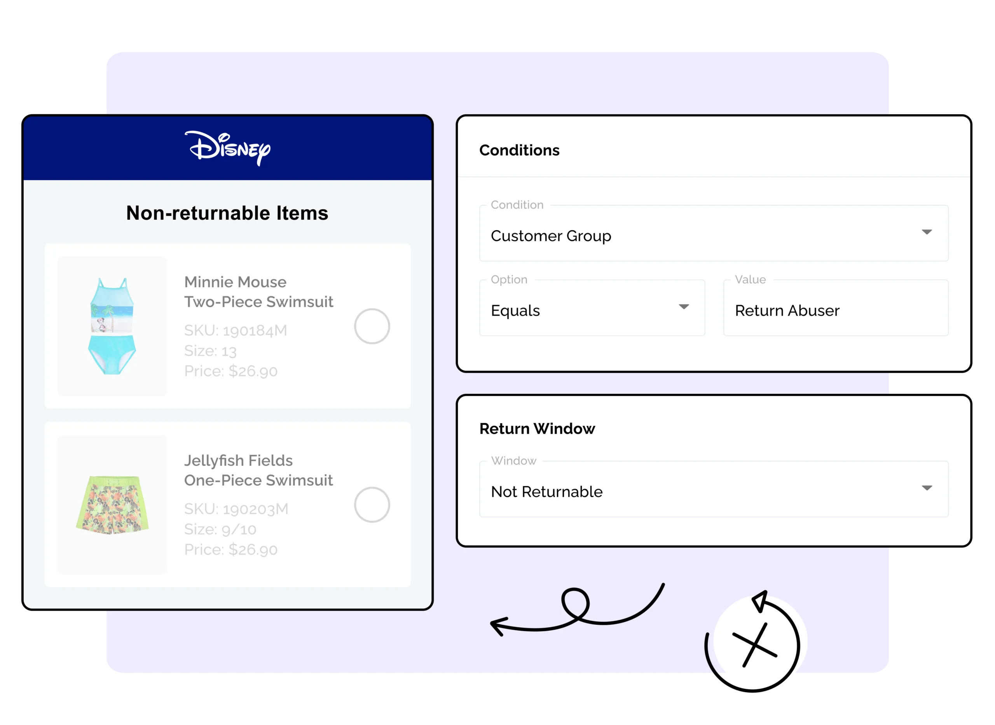Viewport: 995px width, 725px height.
Task: Click the Jellyfish Fields swimsuit thumbnail
Action: point(112,505)
